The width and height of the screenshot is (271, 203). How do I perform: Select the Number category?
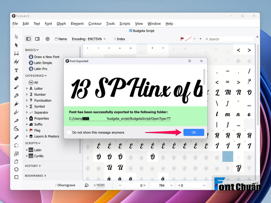pos(38,94)
